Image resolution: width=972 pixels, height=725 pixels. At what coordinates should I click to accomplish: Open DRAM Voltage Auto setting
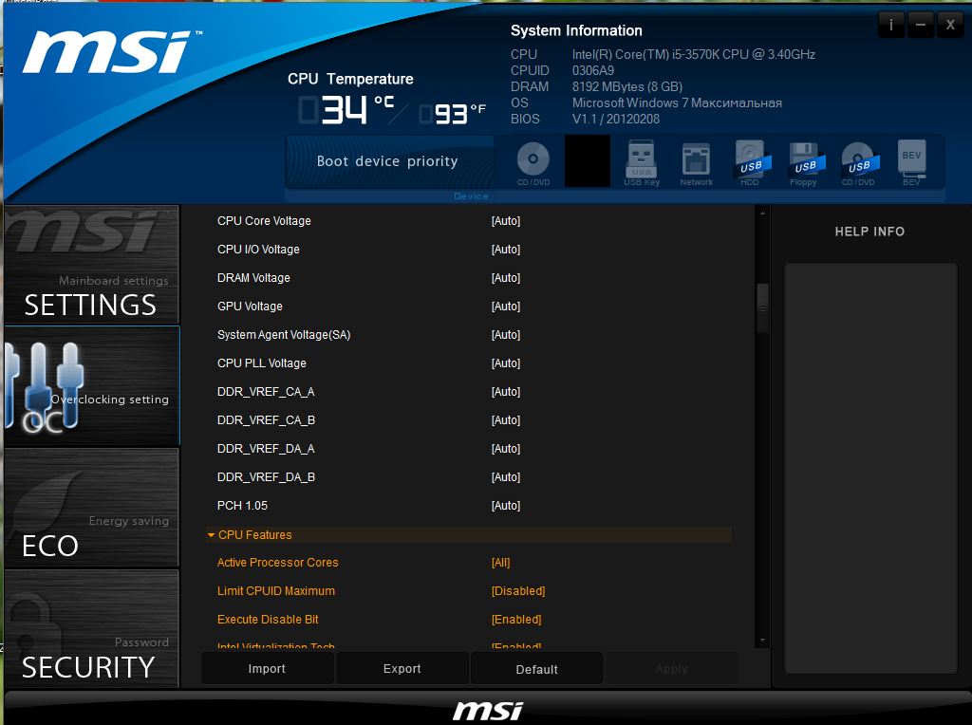click(x=505, y=278)
